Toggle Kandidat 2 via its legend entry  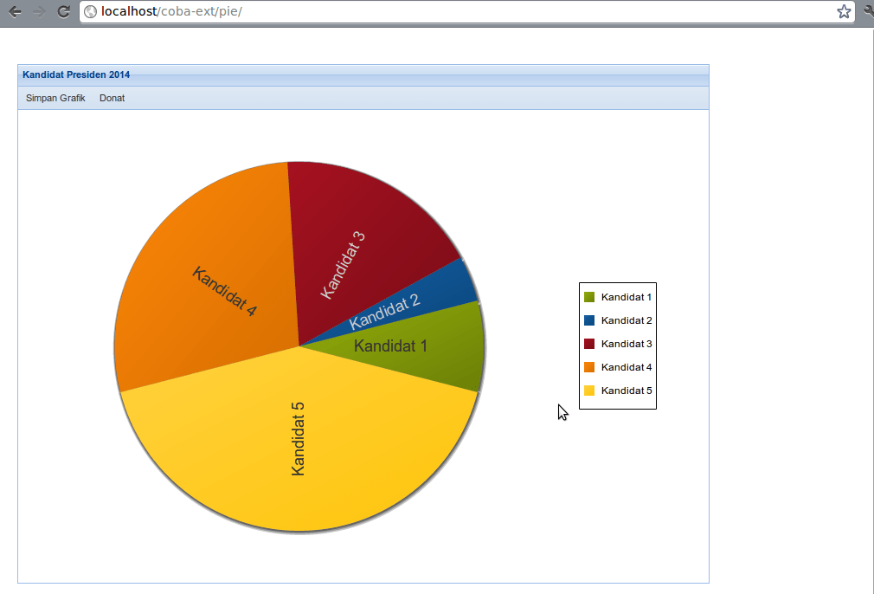point(626,320)
